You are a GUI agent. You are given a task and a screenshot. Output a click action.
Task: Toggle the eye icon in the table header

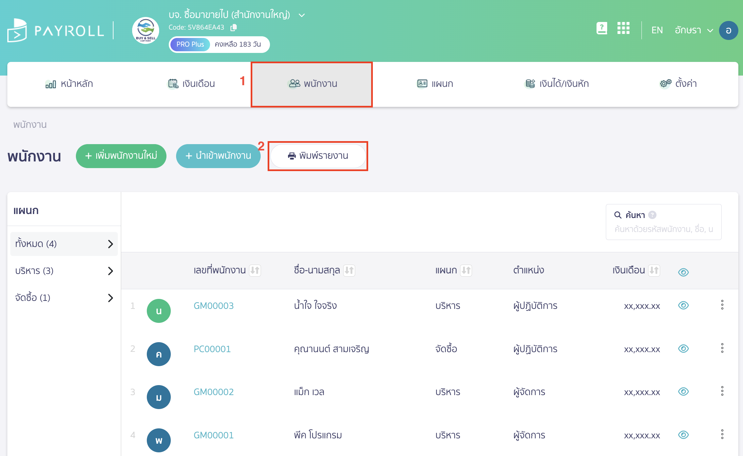click(683, 272)
